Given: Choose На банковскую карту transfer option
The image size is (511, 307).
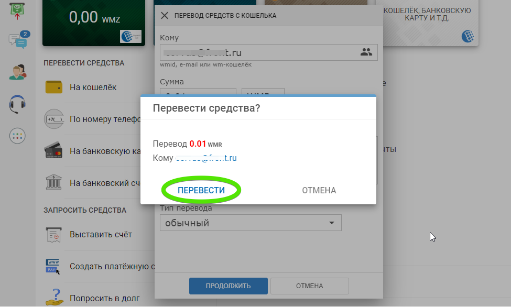Looking at the screenshot, I should coord(105,151).
